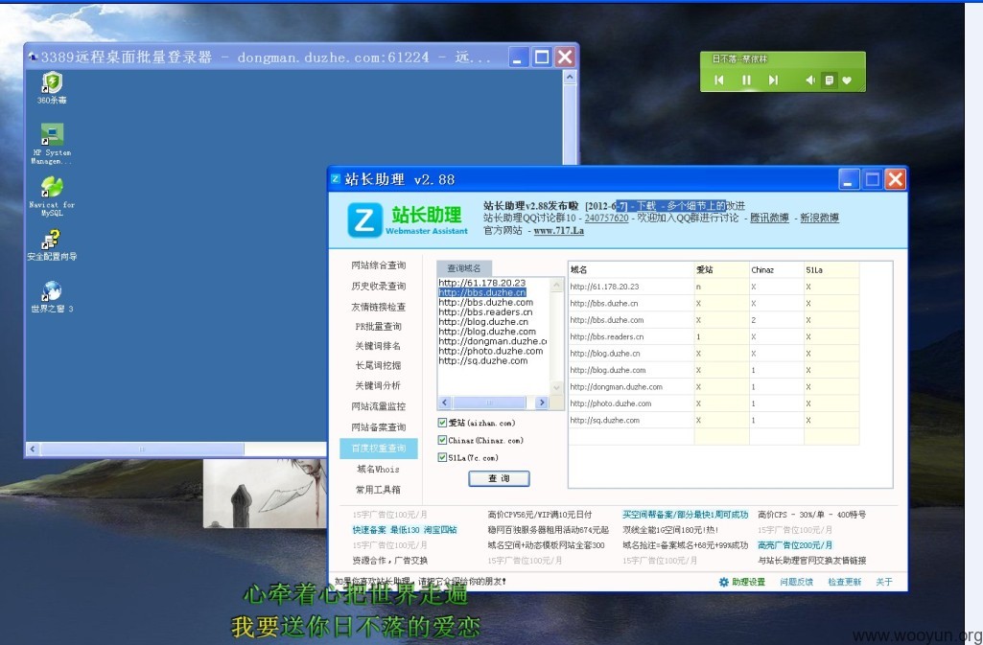983x645 pixels.
Task: Skip to next track in music widget
Action: (773, 80)
